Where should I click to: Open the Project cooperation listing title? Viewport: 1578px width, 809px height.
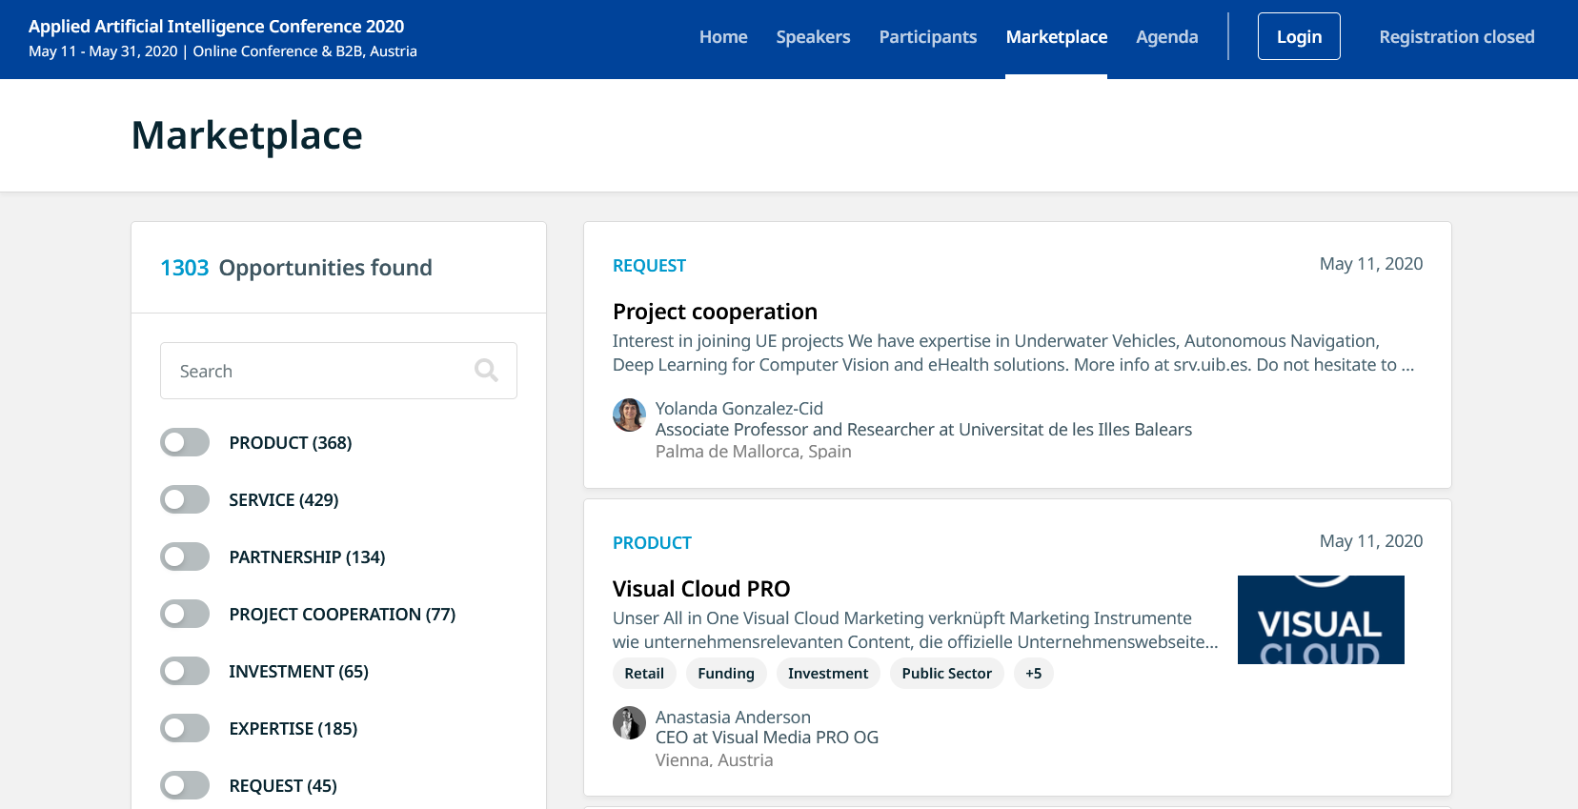click(x=715, y=312)
